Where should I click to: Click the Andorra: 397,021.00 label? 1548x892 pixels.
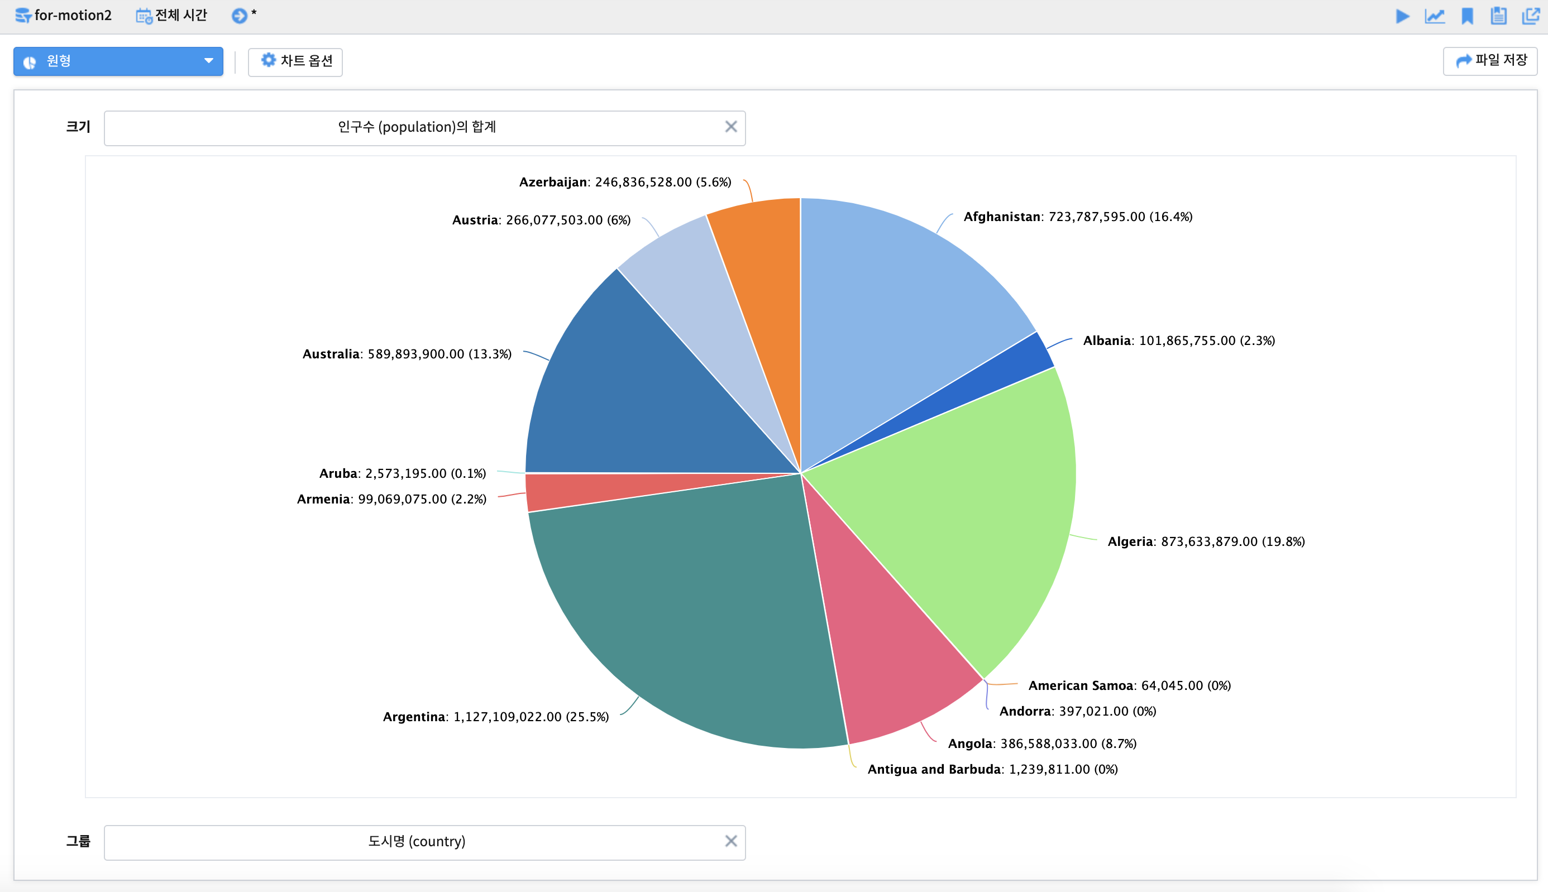point(1078,711)
